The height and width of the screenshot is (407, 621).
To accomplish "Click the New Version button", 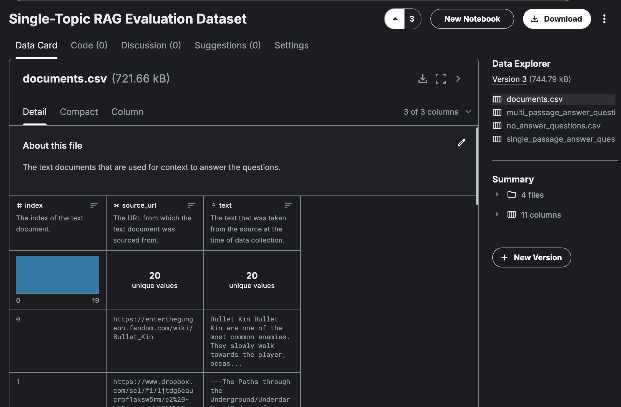I will [x=531, y=257].
